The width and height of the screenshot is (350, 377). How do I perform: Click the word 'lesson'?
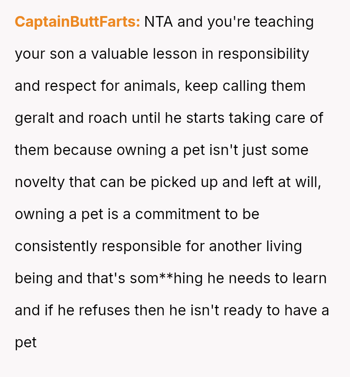tap(175, 54)
